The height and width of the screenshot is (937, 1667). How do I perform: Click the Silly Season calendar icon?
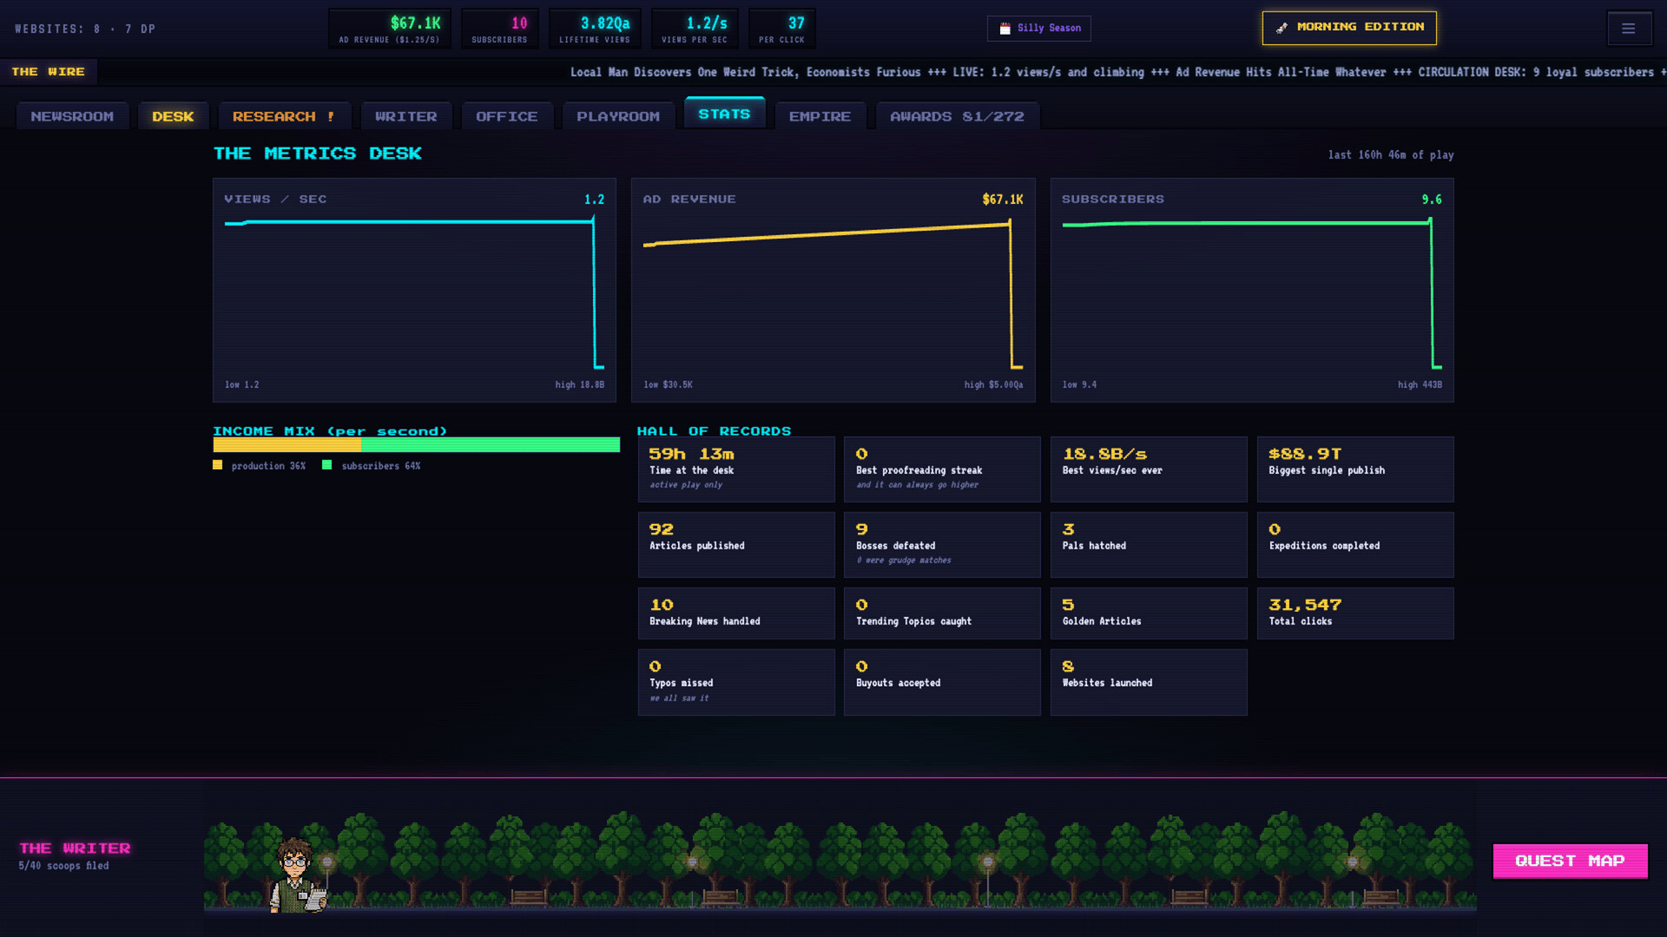point(1005,29)
